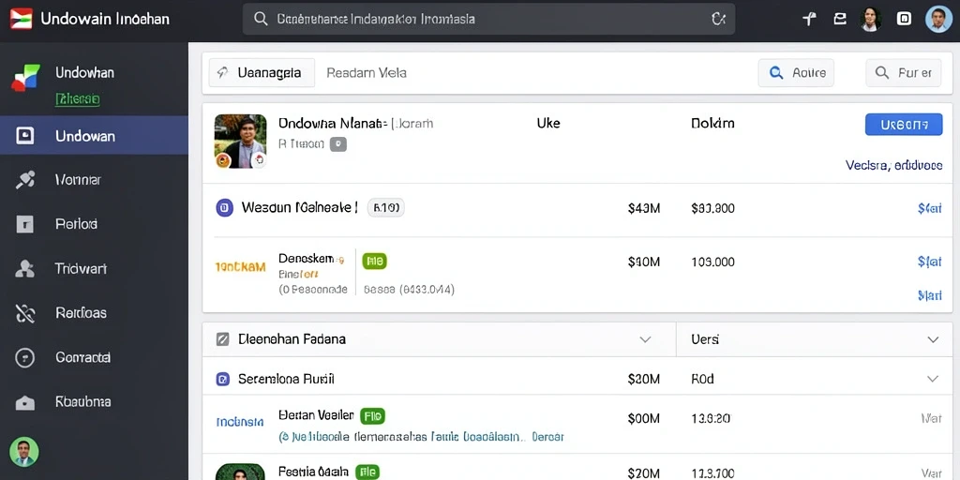Viewport: 960px width, 480px height.
Task: Click the blue Useons button
Action: [904, 125]
